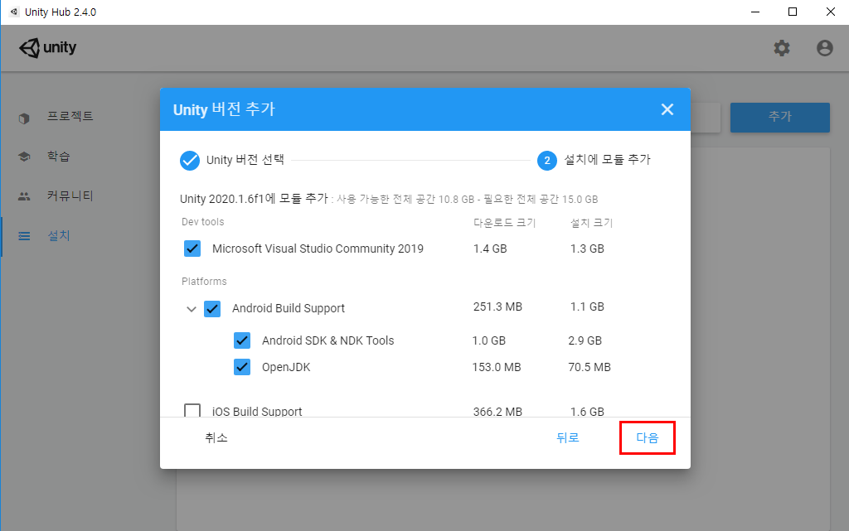Click the 251.3 MB download size value

497,307
